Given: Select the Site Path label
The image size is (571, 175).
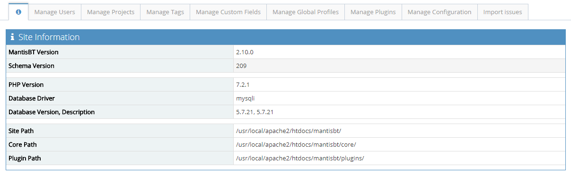Looking at the screenshot, I should click(x=21, y=131).
